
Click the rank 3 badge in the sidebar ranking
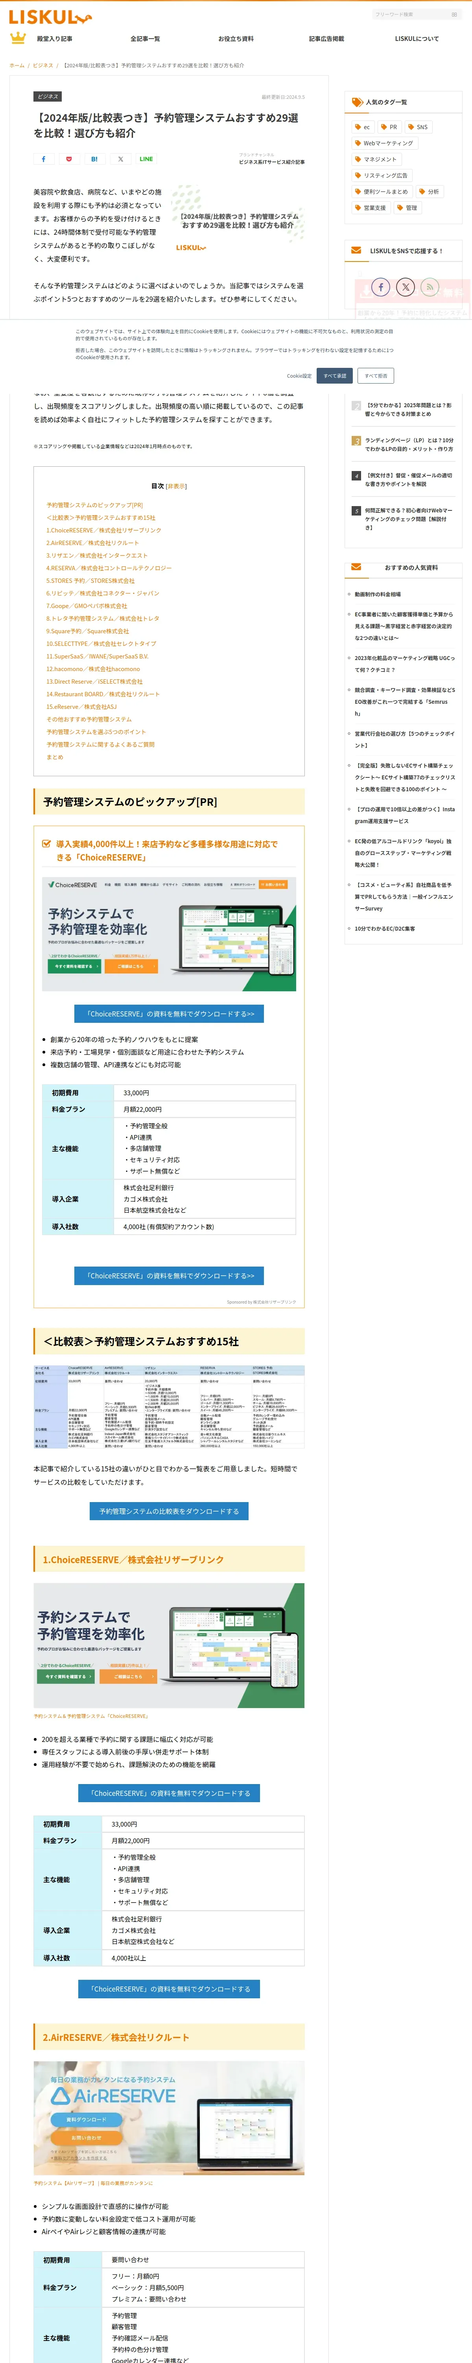356,440
